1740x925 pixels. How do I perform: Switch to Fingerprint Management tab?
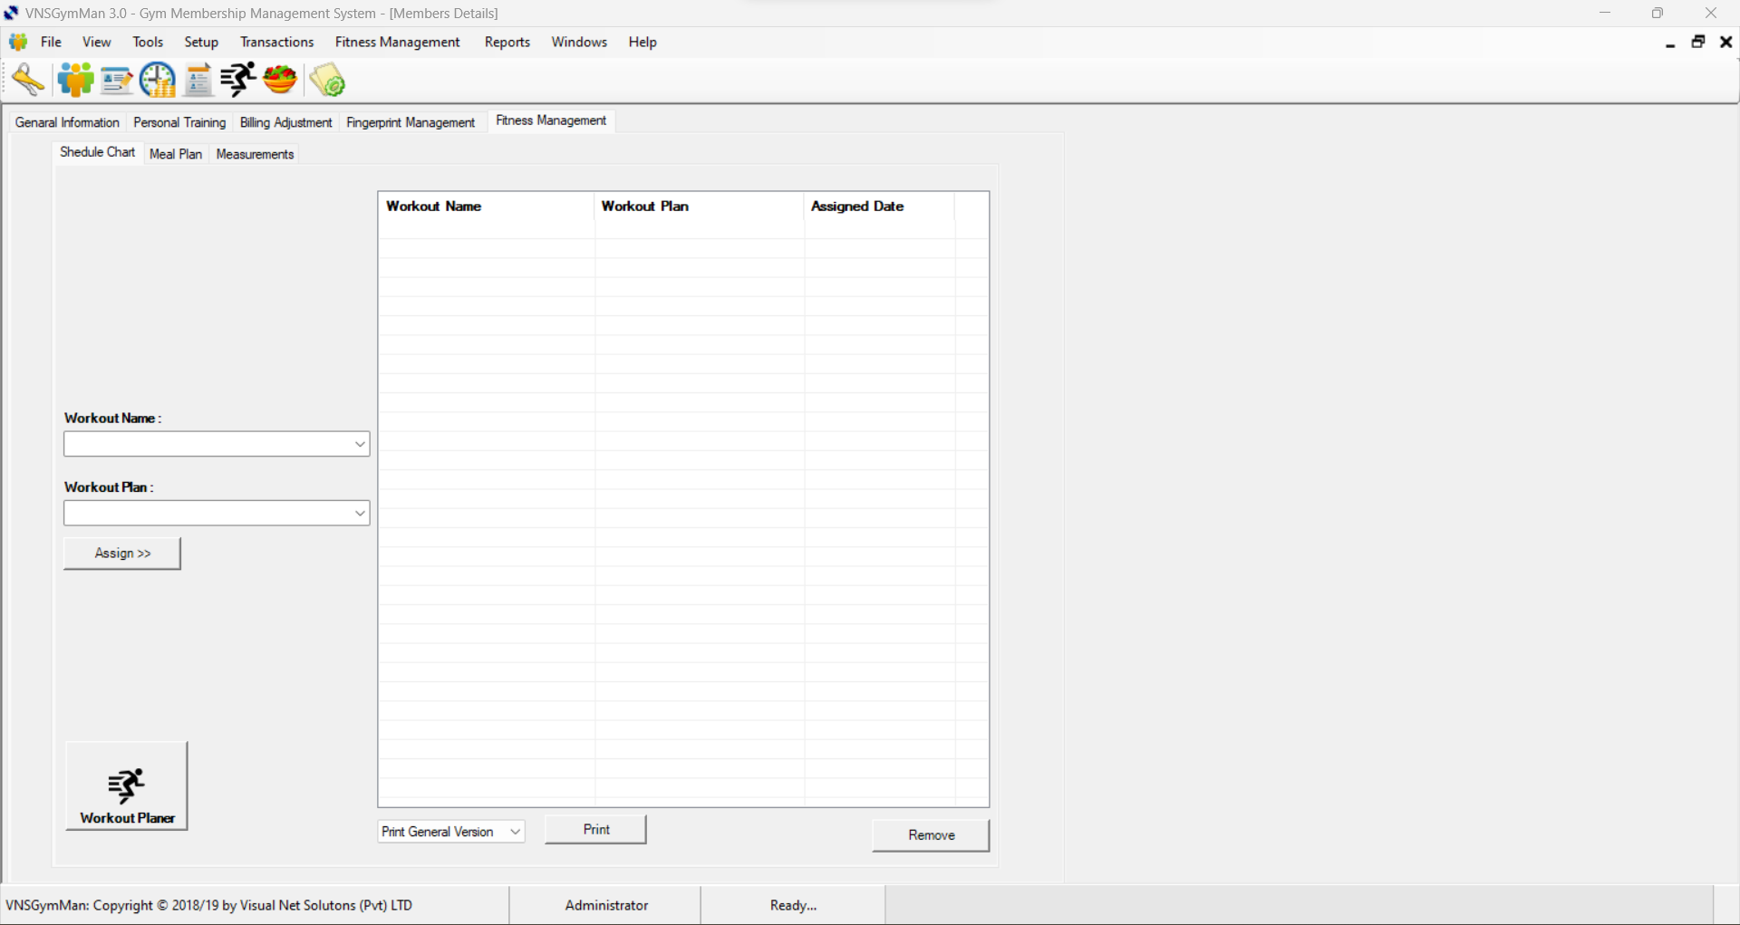tap(411, 122)
